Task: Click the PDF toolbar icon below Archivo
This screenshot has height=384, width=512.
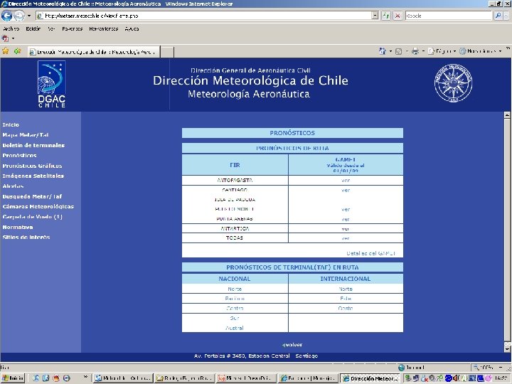Action: (5, 38)
